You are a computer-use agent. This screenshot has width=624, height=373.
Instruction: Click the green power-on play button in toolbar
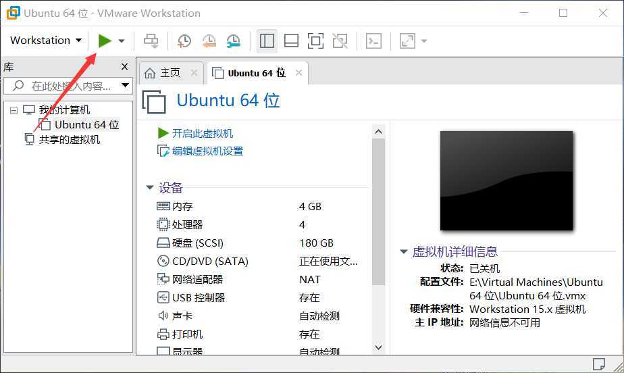point(105,41)
